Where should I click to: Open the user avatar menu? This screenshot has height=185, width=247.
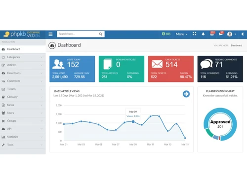[x=231, y=34]
